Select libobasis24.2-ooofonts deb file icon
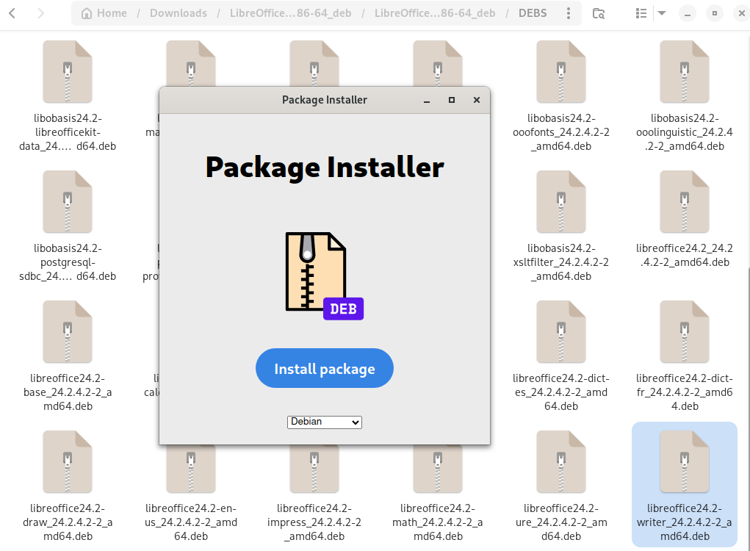 point(561,72)
